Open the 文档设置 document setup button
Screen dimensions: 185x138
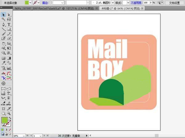175,3
